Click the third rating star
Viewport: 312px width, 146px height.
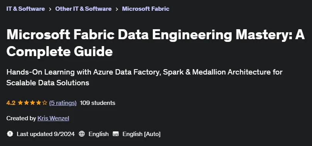click(32, 103)
